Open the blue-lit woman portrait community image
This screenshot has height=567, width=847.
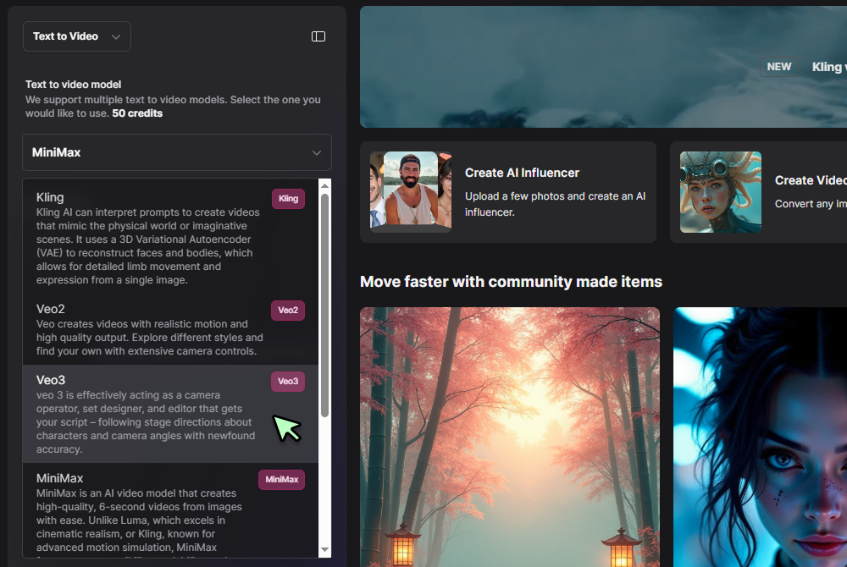pyautogui.click(x=760, y=437)
